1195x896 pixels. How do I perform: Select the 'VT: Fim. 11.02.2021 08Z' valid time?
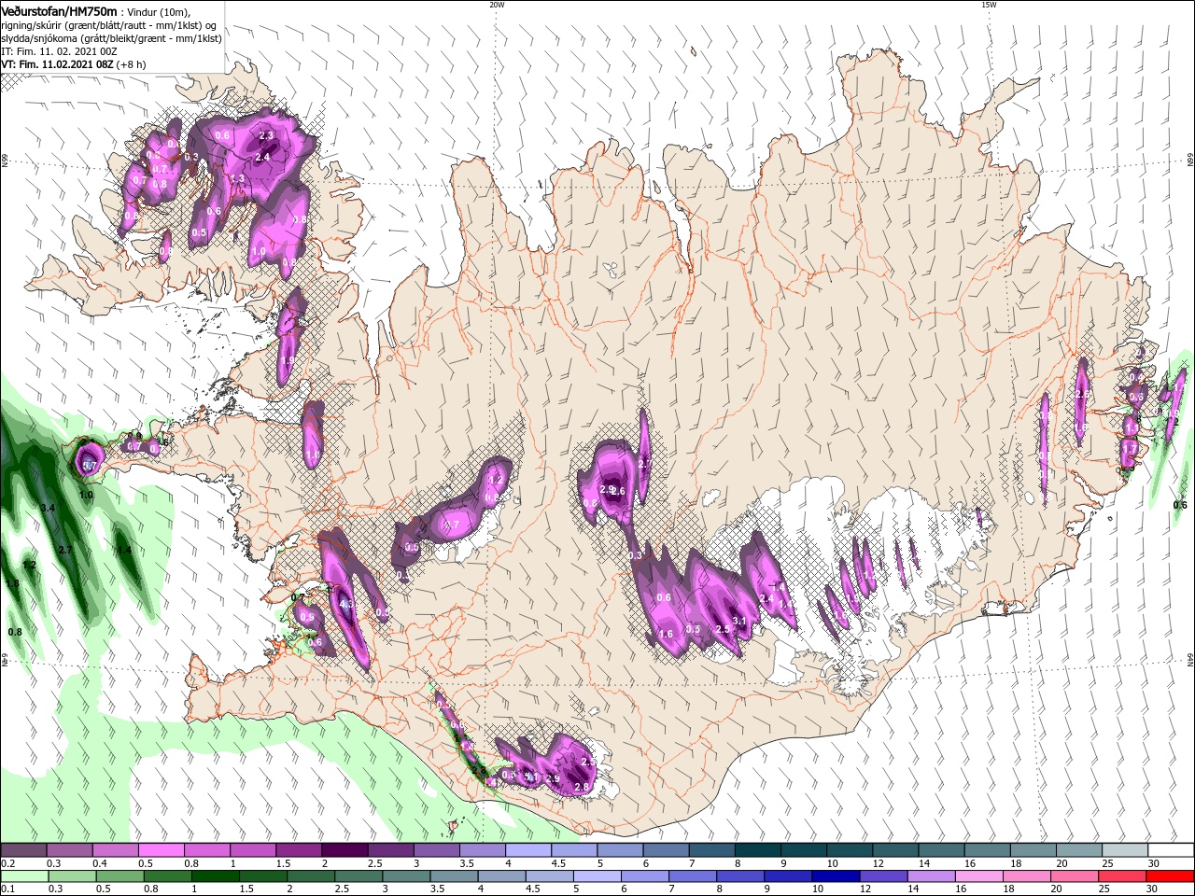(x=58, y=64)
